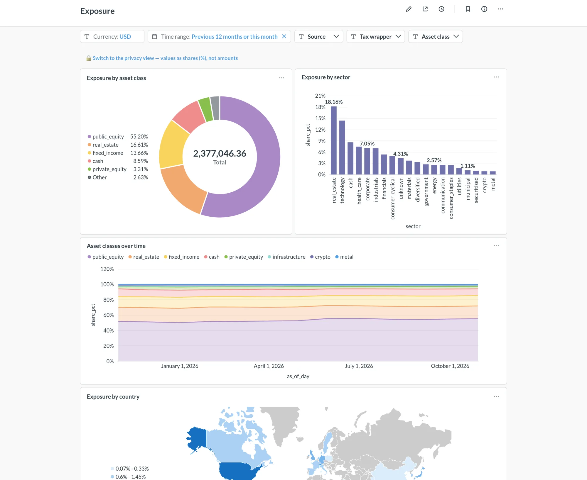The width and height of the screenshot is (587, 480).
Task: Bookmark this dashboard
Action: [468, 9]
